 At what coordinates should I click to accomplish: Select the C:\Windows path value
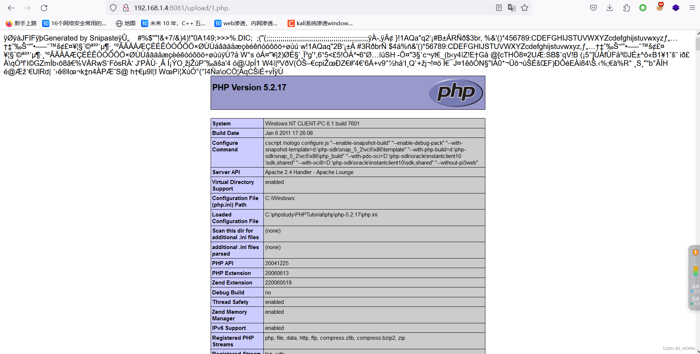(280, 198)
